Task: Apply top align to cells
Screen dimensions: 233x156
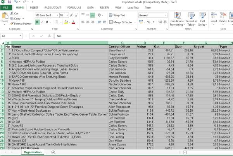Action: (x=83, y=15)
